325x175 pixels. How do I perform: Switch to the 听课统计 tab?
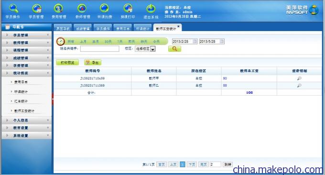(142, 28)
